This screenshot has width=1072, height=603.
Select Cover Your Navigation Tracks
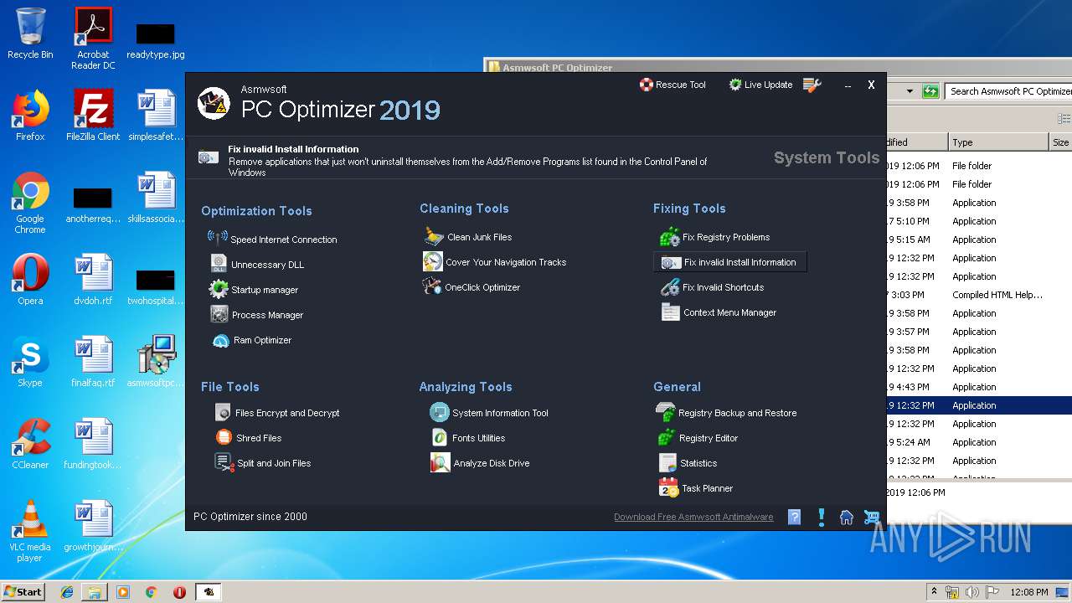point(495,262)
